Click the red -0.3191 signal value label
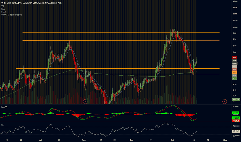 236,121
